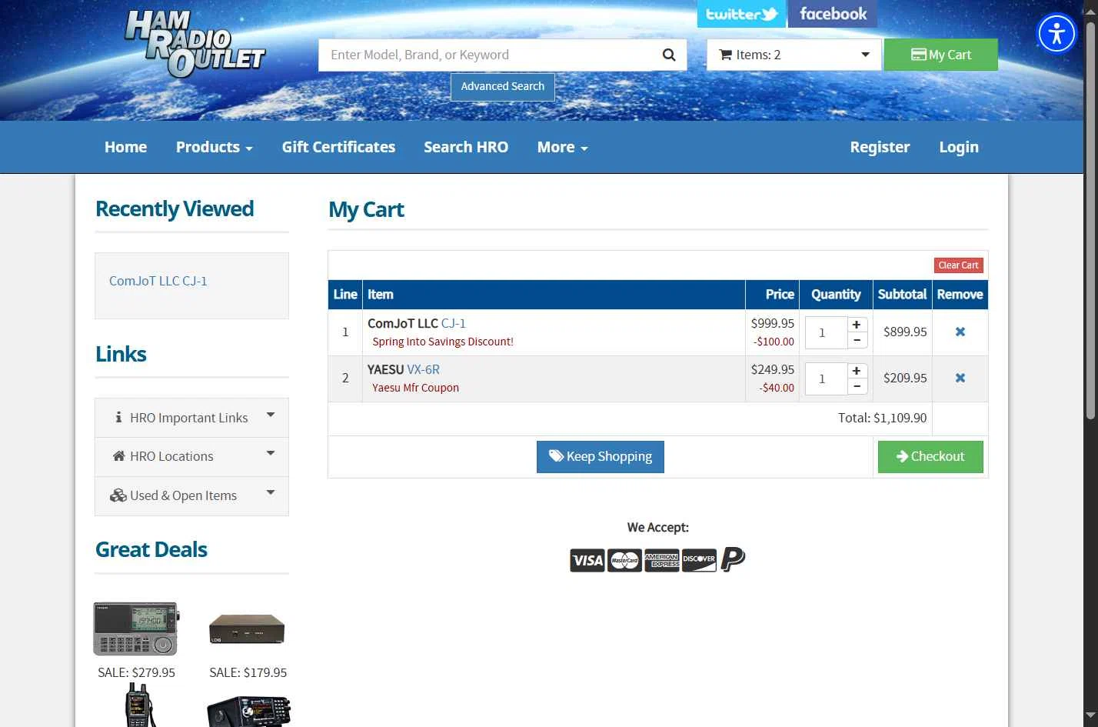The image size is (1098, 727).
Task: Open the Twitter page link
Action: 741,14
